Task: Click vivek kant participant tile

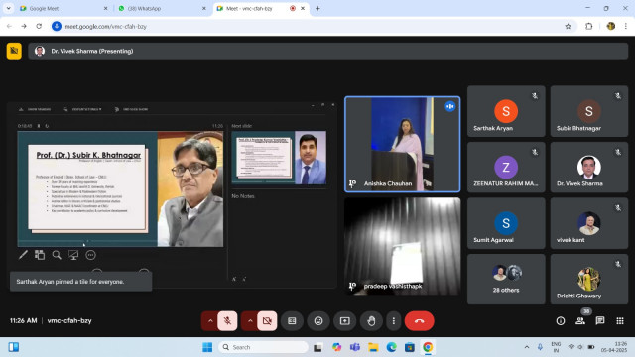Action: pyautogui.click(x=589, y=223)
